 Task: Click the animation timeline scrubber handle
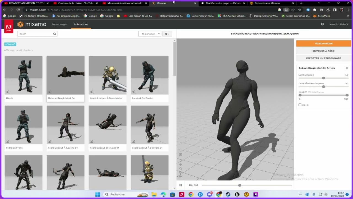point(240,185)
